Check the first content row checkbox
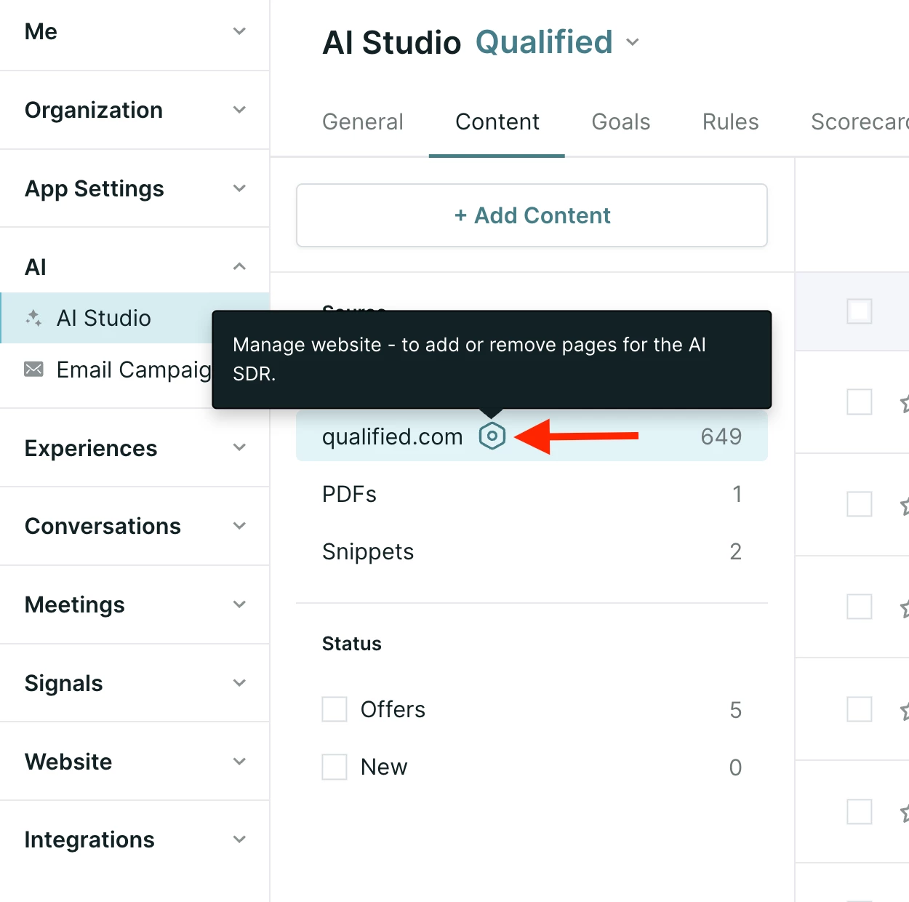 860,402
